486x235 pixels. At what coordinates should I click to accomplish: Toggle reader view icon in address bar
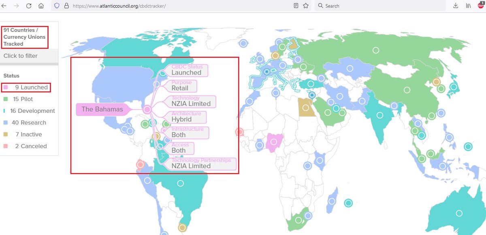(x=296, y=6)
